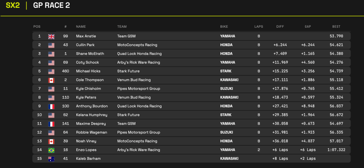Click the Brazilian flag next to Enzo Lopes
The image size is (364, 168).
[x=51, y=150]
